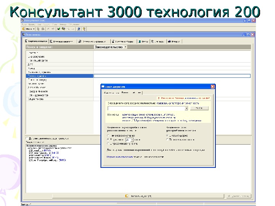Open the История tab
This screenshot has height=206, width=275.
[174, 42]
